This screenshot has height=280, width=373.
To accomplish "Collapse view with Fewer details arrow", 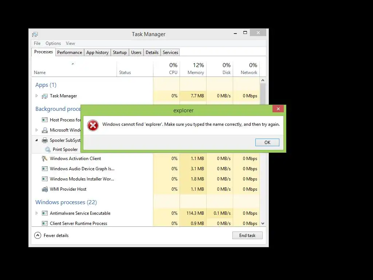I will [x=38, y=236].
